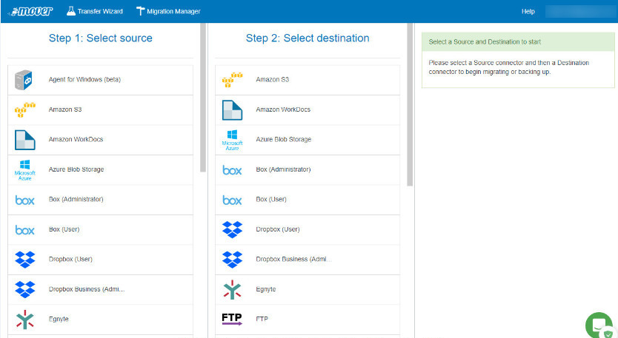Click the Box (User) logo under source

click(x=25, y=230)
